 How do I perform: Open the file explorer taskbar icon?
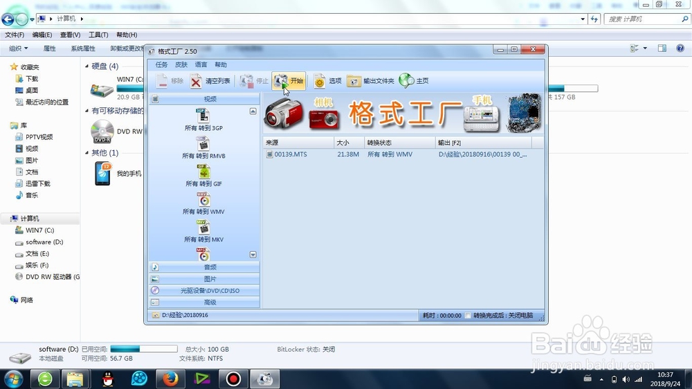click(75, 379)
